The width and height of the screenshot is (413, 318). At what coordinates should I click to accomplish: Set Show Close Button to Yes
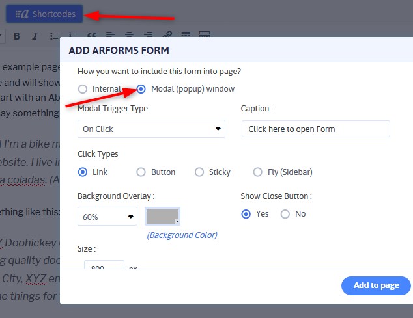[x=246, y=214]
